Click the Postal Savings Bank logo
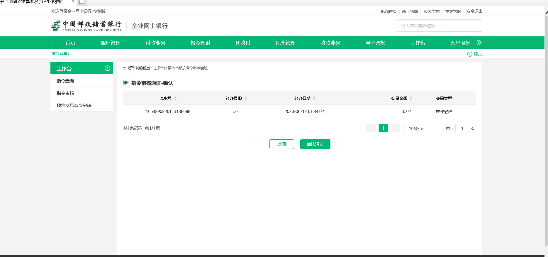The width and height of the screenshot is (548, 257). pos(86,26)
